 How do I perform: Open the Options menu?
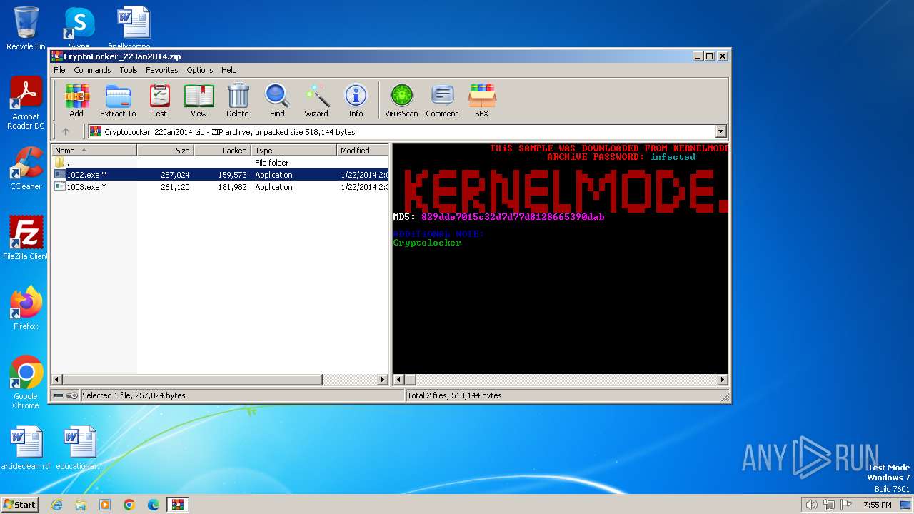tap(200, 70)
